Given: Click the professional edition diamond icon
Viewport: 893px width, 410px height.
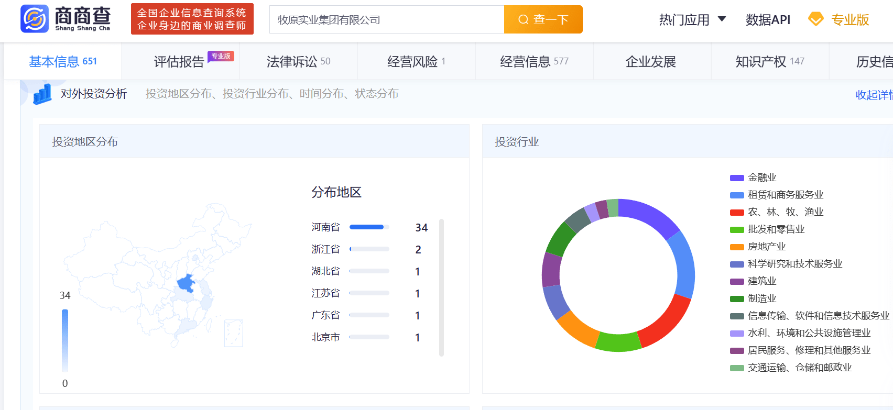Looking at the screenshot, I should point(815,19).
